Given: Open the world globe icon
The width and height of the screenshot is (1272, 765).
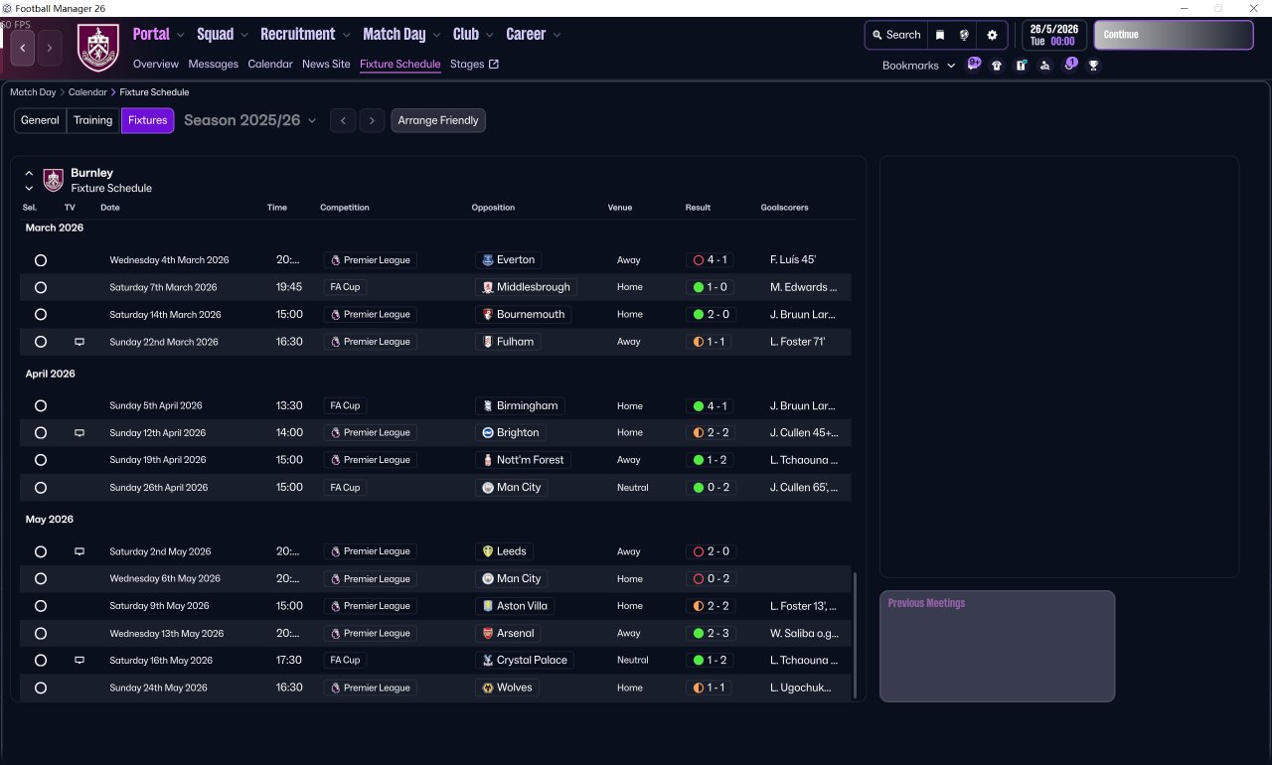Looking at the screenshot, I should (964, 35).
